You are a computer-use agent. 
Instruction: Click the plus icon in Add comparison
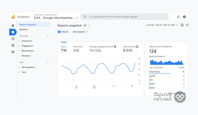pos(87,32)
